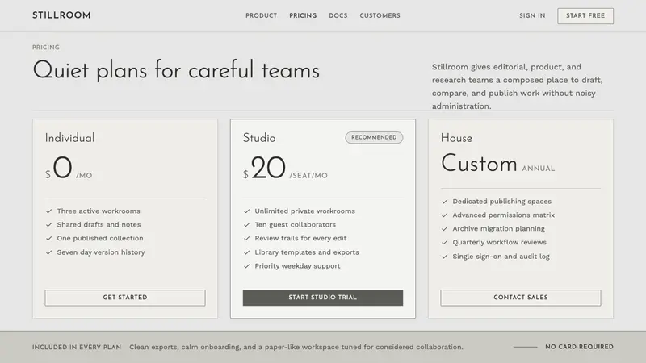Viewport: 646px width, 363px height.
Task: Click the 'Included in every plan' label
Action: tap(77, 348)
